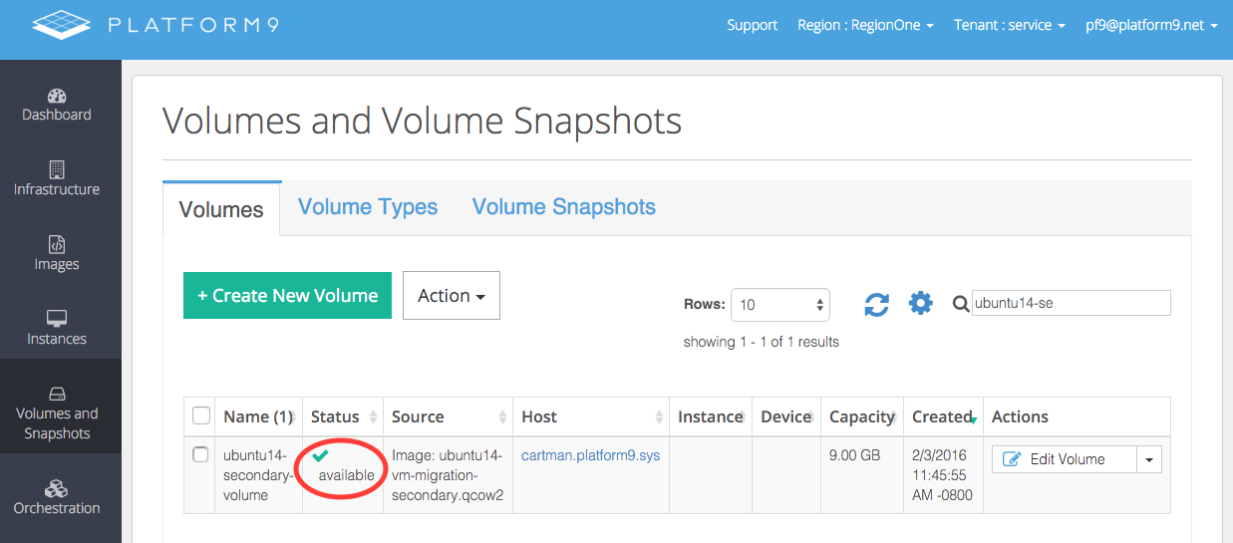Navigate to Instances in sidebar

(57, 329)
